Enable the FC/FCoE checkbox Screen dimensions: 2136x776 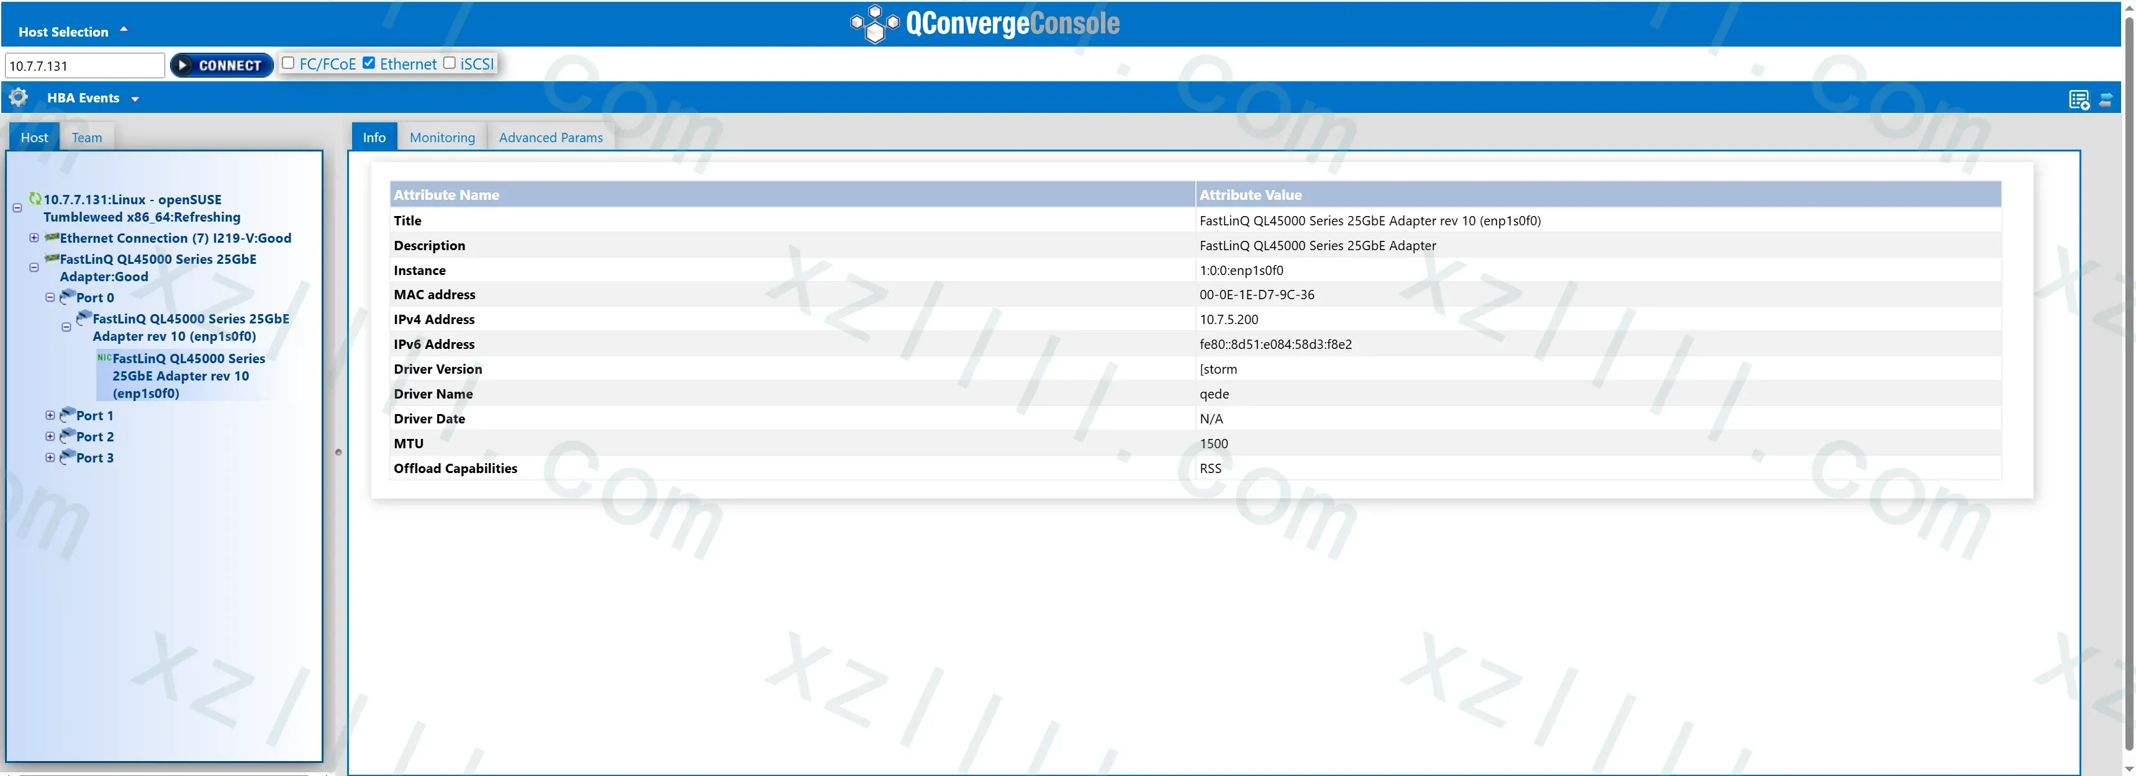click(287, 62)
